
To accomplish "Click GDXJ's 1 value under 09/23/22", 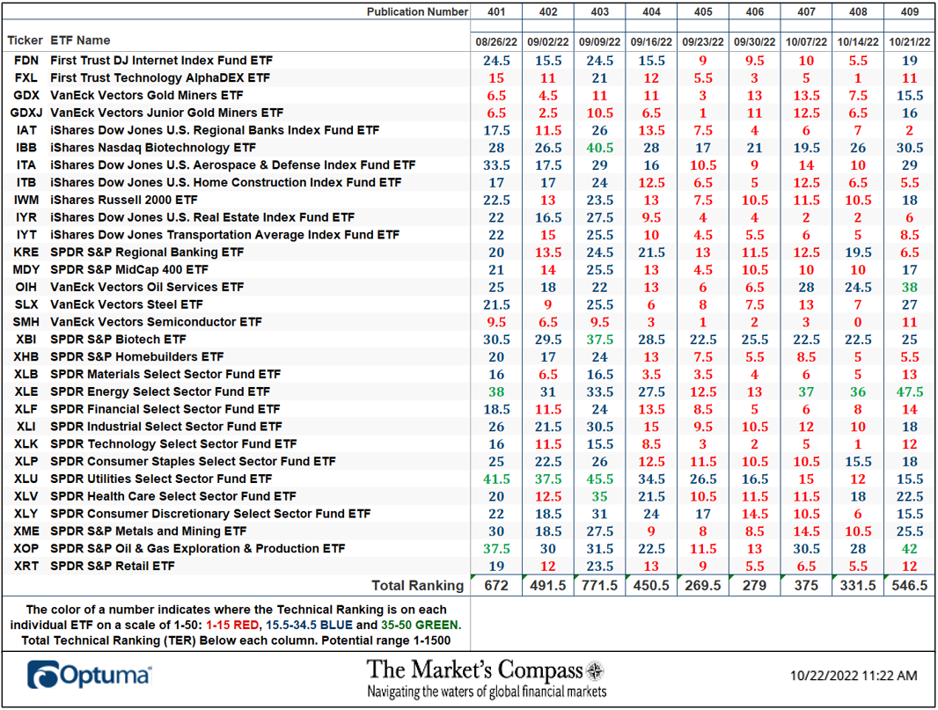I will coord(703,113).
